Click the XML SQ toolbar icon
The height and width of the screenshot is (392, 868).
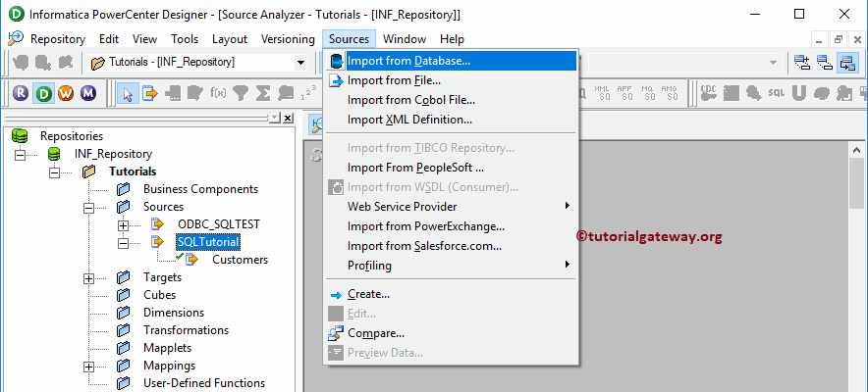[602, 93]
